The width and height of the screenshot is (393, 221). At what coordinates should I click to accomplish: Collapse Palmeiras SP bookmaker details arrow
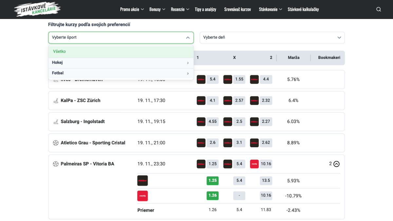point(336,164)
